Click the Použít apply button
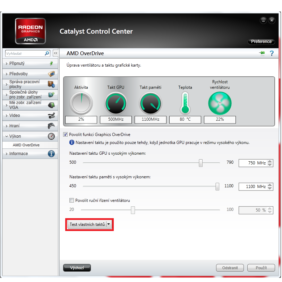The width and height of the screenshot is (282, 282). 261,268
